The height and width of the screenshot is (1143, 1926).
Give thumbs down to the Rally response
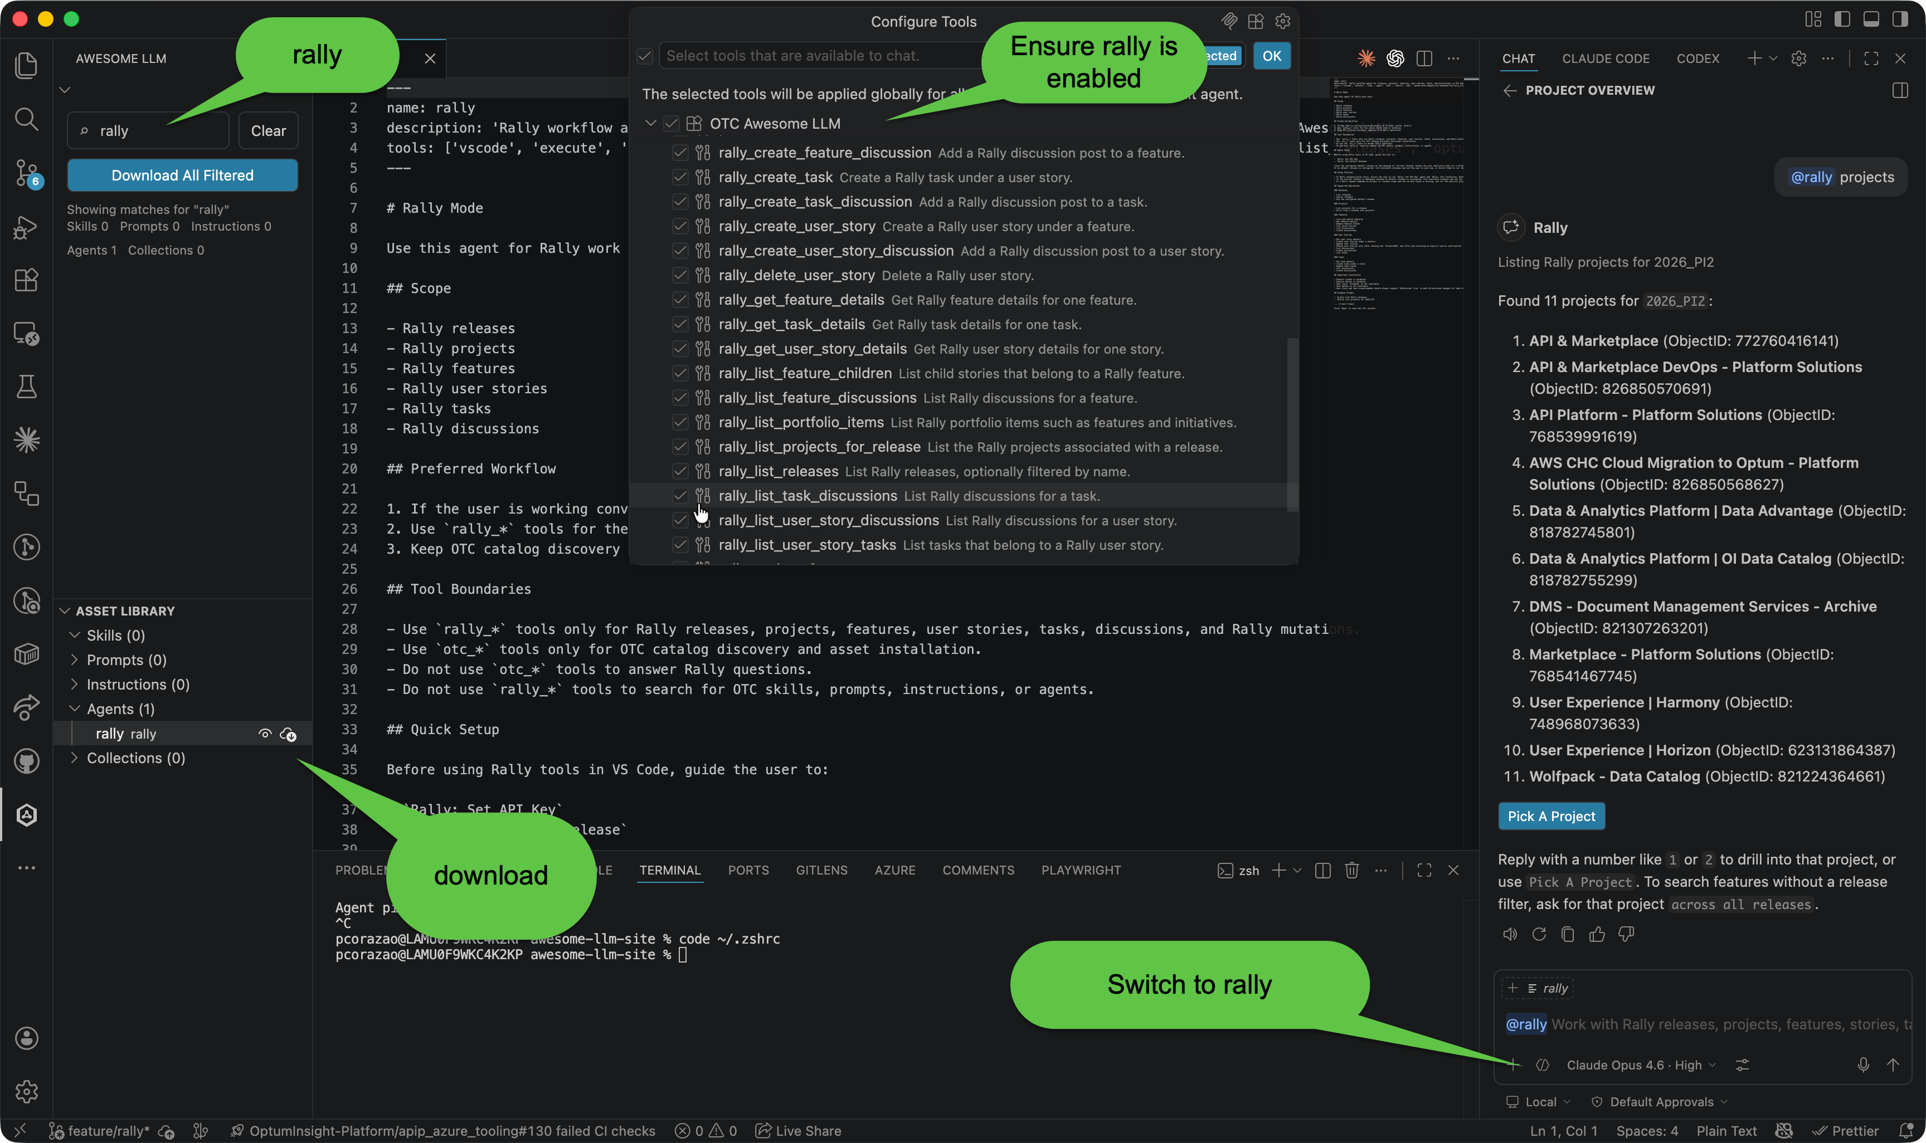point(1626,934)
